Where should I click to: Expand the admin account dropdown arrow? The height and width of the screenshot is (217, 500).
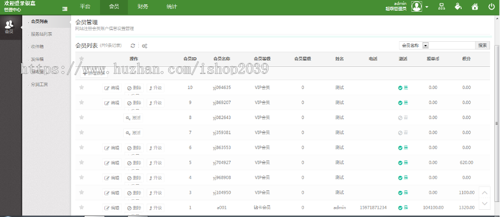427,7
